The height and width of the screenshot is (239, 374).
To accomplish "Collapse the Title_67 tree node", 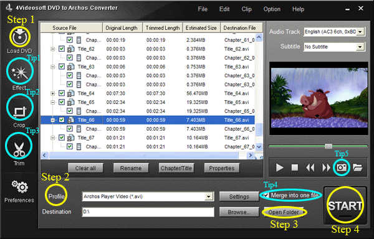I will click(53, 138).
